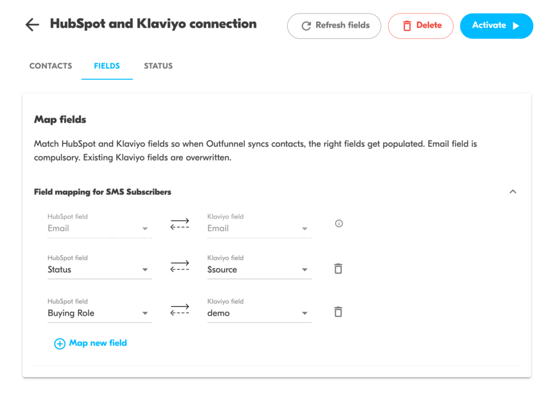This screenshot has width=553, height=396.
Task: Open the Klaviyo field $source dropdown
Action: point(259,269)
